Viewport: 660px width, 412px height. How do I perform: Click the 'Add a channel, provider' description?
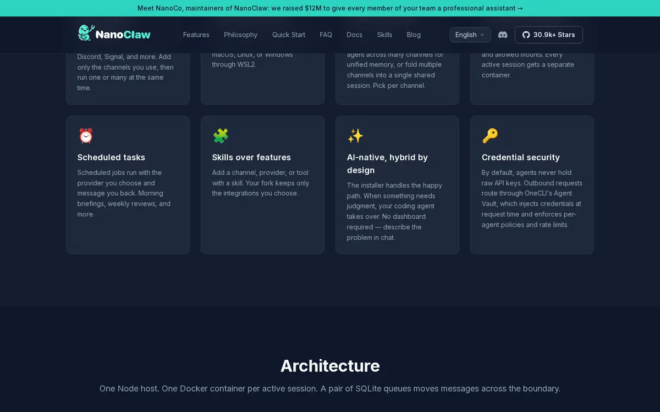pos(261,183)
